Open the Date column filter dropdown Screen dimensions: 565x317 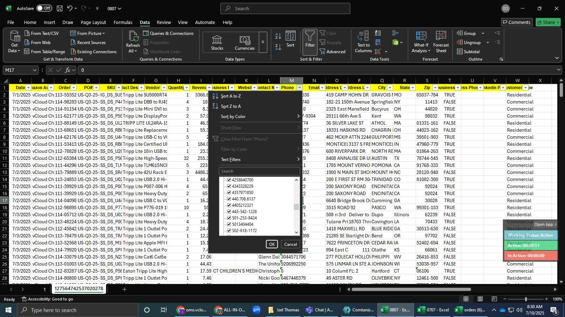[28, 88]
